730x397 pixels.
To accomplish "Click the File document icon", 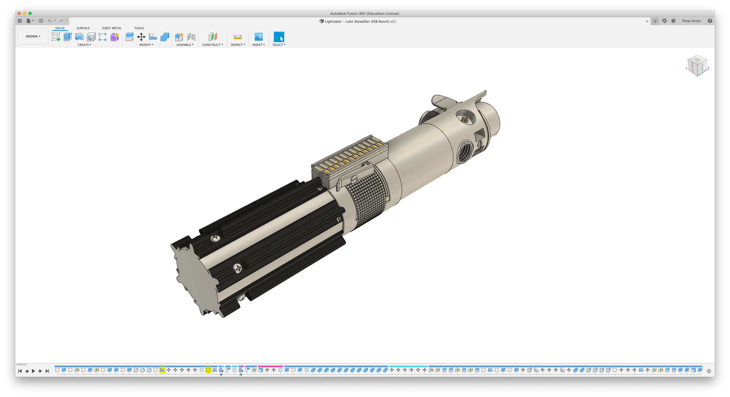I will point(28,21).
